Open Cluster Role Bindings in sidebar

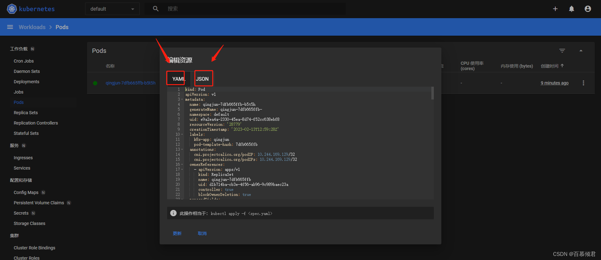coord(34,248)
